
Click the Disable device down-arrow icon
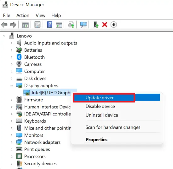(x=114, y=25)
